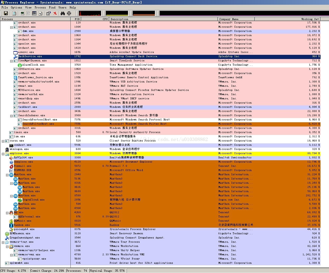This screenshot has width=329, height=273.
Task: Open the Users menu
Action: [62, 7]
